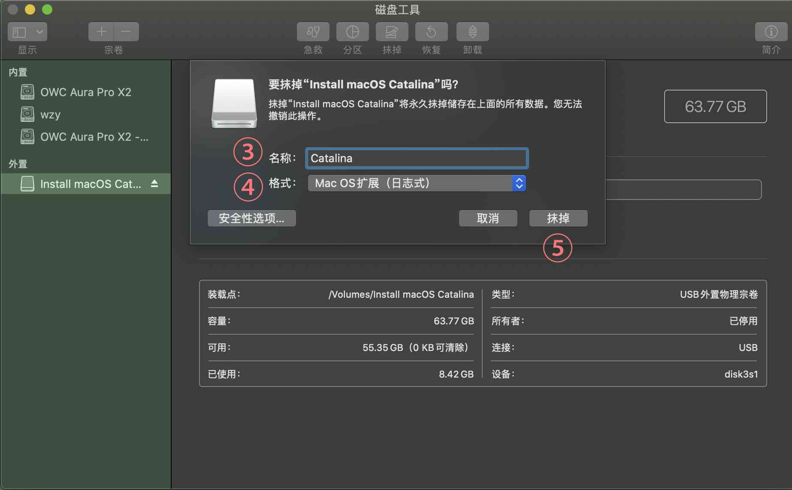The width and height of the screenshot is (792, 490).
Task: Select Install macOS Cat... external volume
Action: 86,184
